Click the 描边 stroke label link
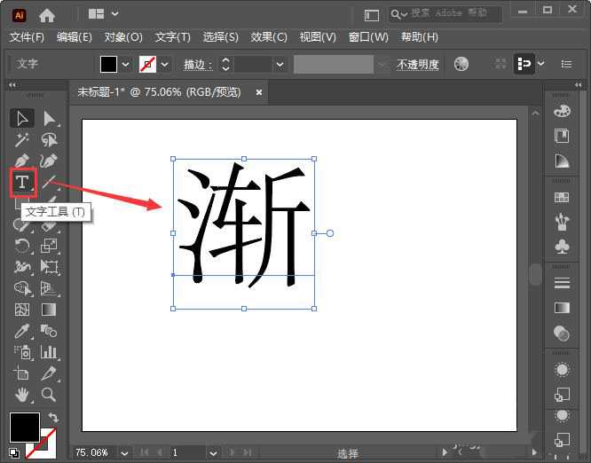591x463 pixels. point(197,65)
